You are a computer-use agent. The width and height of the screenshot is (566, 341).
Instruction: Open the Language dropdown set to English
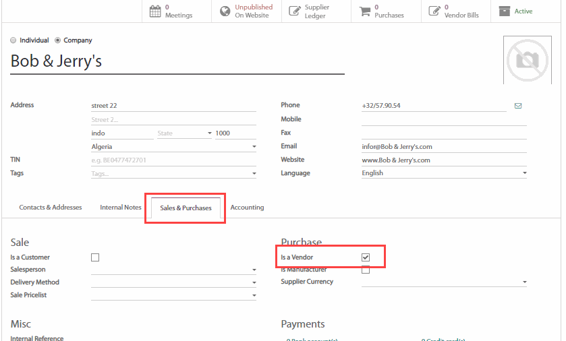524,173
